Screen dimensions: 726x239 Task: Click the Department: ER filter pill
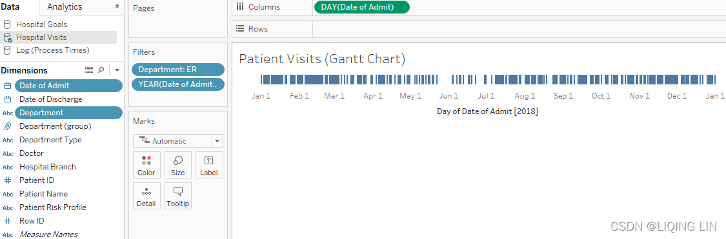click(178, 70)
